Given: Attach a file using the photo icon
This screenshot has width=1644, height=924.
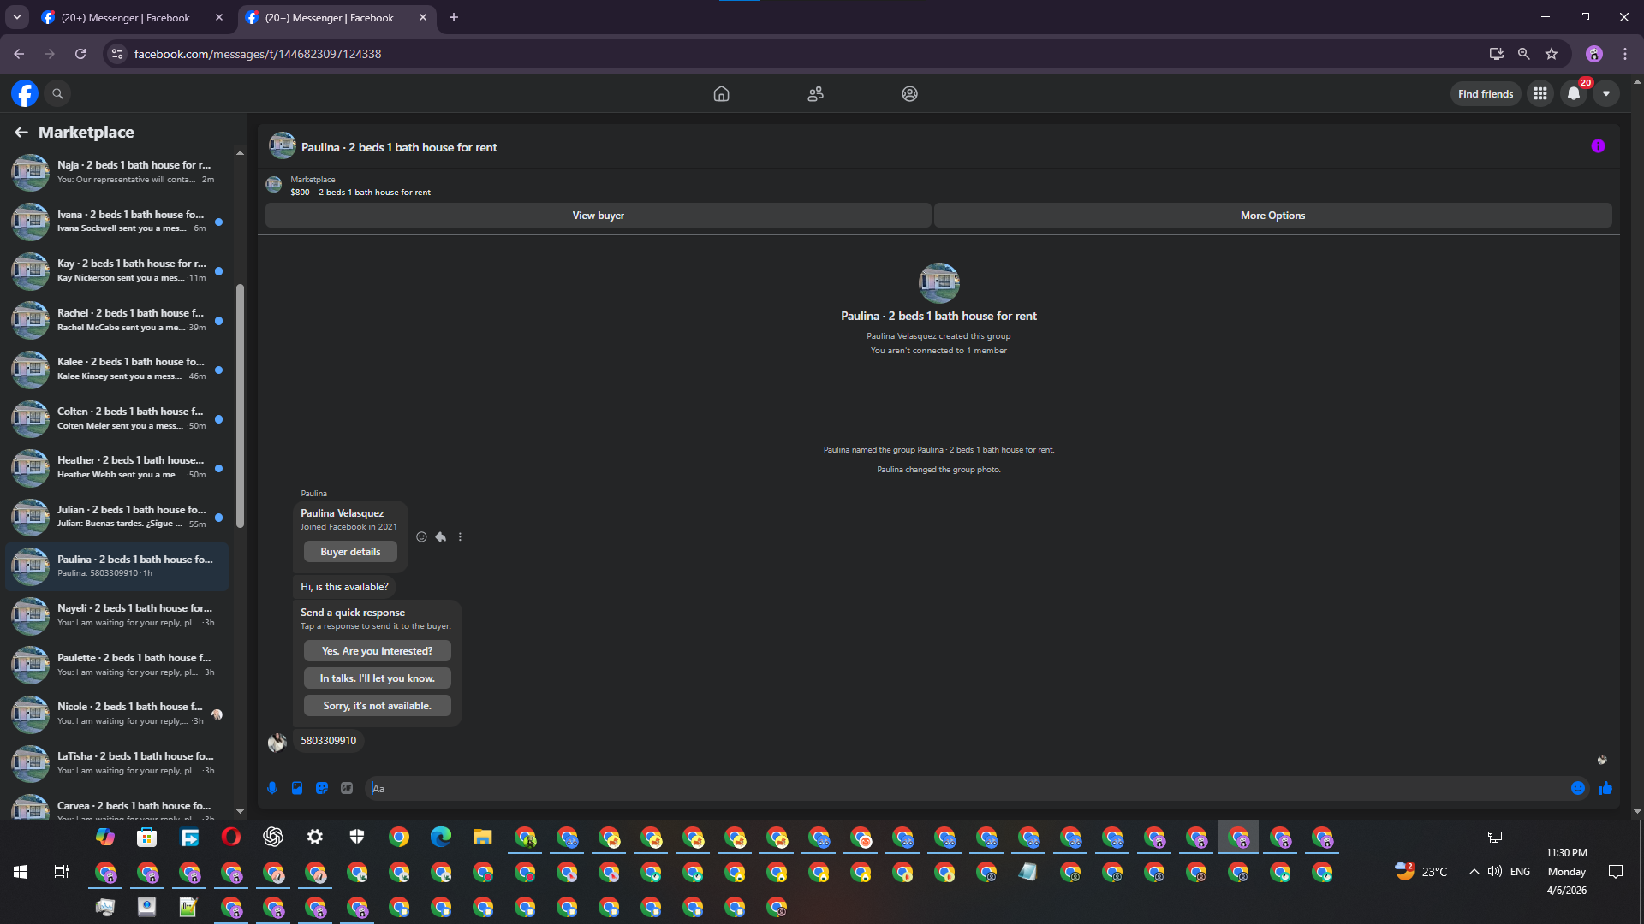Looking at the screenshot, I should (297, 788).
